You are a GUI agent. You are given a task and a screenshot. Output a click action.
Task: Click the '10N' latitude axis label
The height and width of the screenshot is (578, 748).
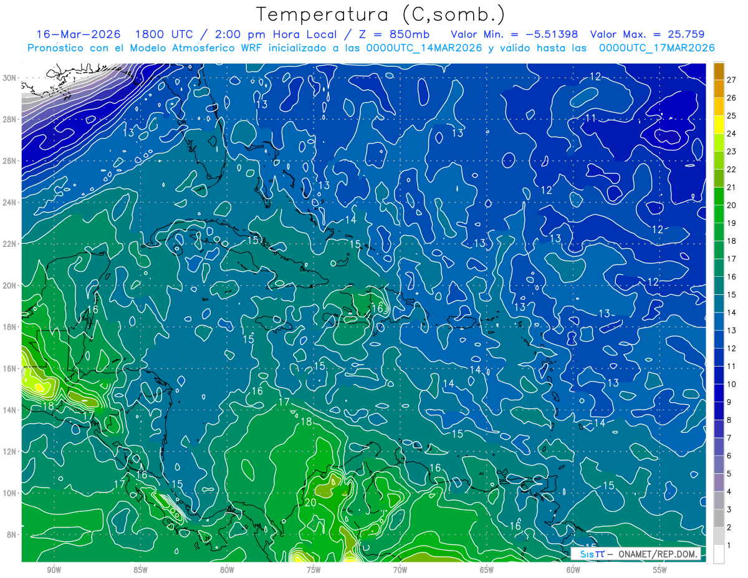10,493
